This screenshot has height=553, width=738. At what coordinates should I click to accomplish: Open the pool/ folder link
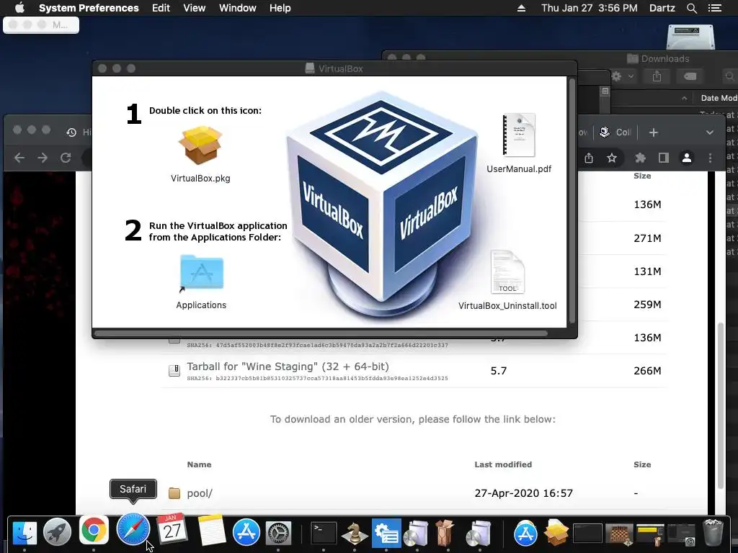pos(200,493)
